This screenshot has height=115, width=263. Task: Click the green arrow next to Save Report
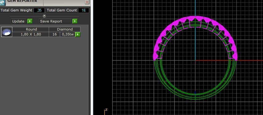(x=75, y=21)
